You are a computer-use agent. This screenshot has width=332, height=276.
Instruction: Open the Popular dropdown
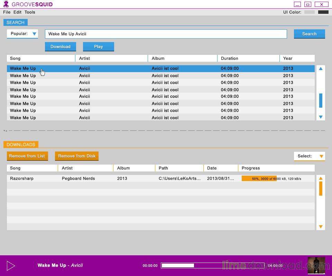point(22,34)
